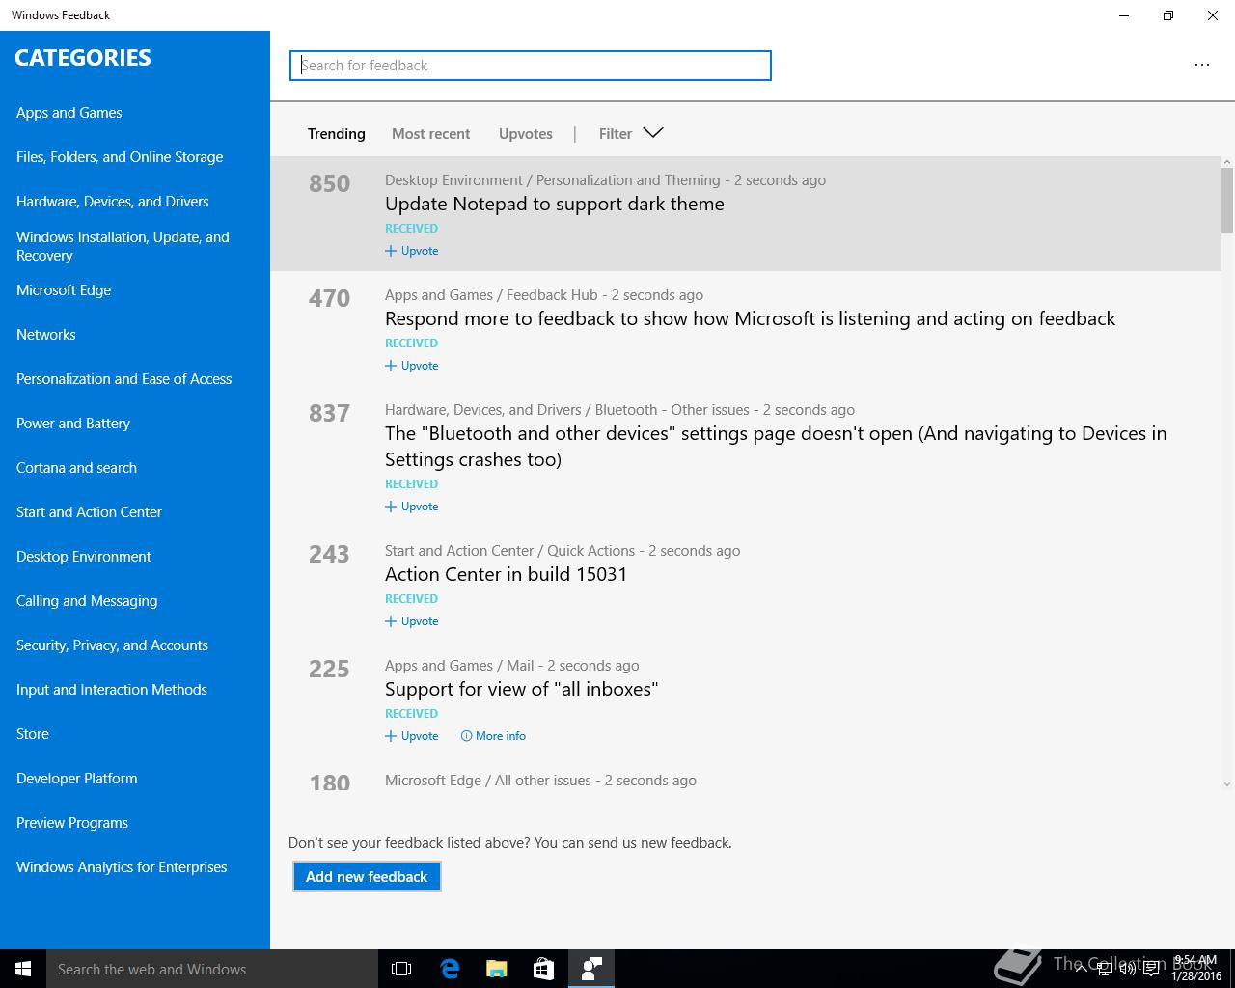The image size is (1235, 988).
Task: Select the Developer Platform category
Action: tap(77, 779)
